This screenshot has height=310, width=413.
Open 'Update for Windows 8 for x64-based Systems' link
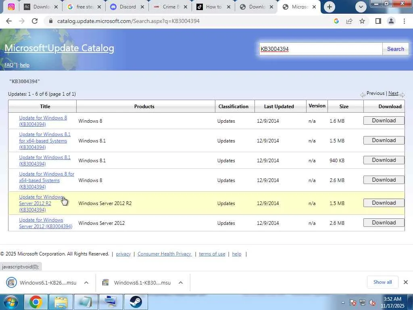47,180
